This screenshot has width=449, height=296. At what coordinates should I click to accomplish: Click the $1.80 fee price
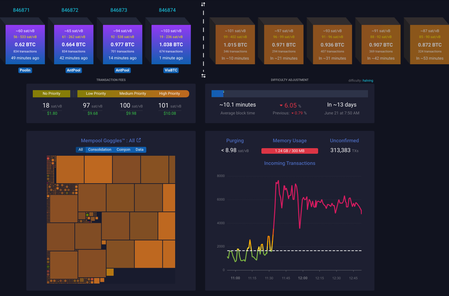point(52,113)
